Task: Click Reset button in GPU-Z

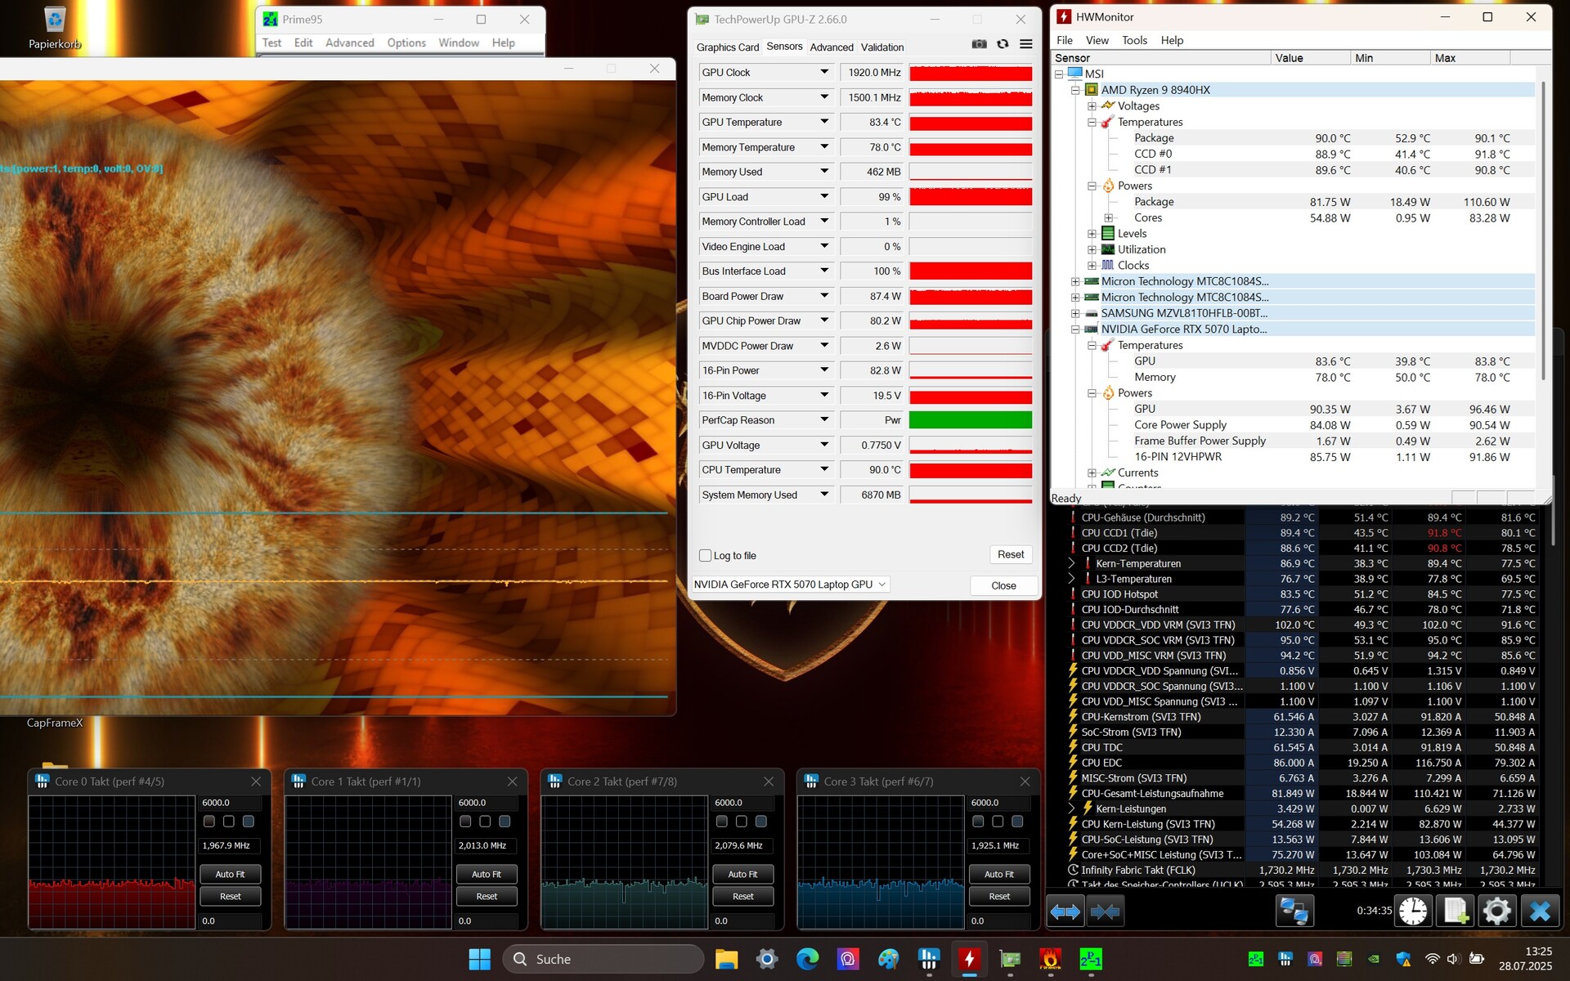Action: [1011, 554]
